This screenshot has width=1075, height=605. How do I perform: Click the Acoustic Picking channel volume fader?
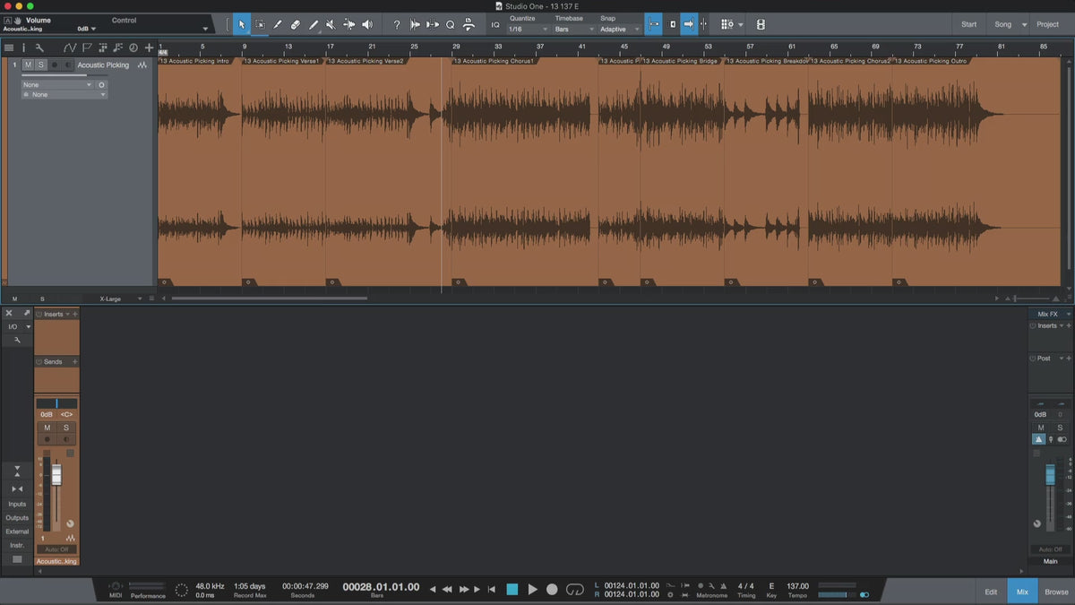(x=56, y=475)
